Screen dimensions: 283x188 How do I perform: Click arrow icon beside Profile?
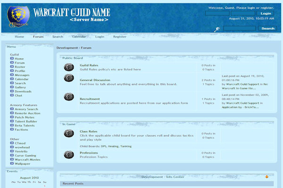12,70
